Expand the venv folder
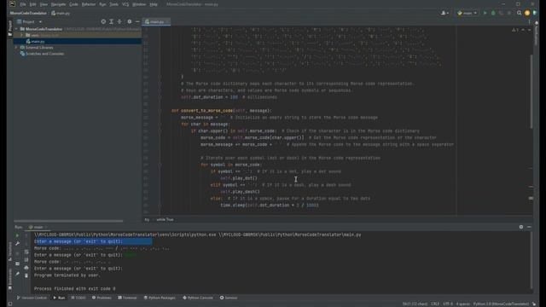The width and height of the screenshot is (546, 307). click(21, 35)
